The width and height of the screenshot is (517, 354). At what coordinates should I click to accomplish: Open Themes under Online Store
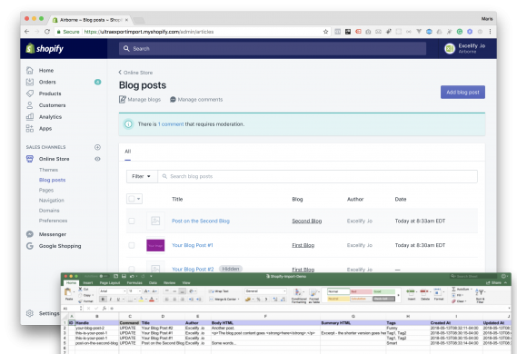48,170
